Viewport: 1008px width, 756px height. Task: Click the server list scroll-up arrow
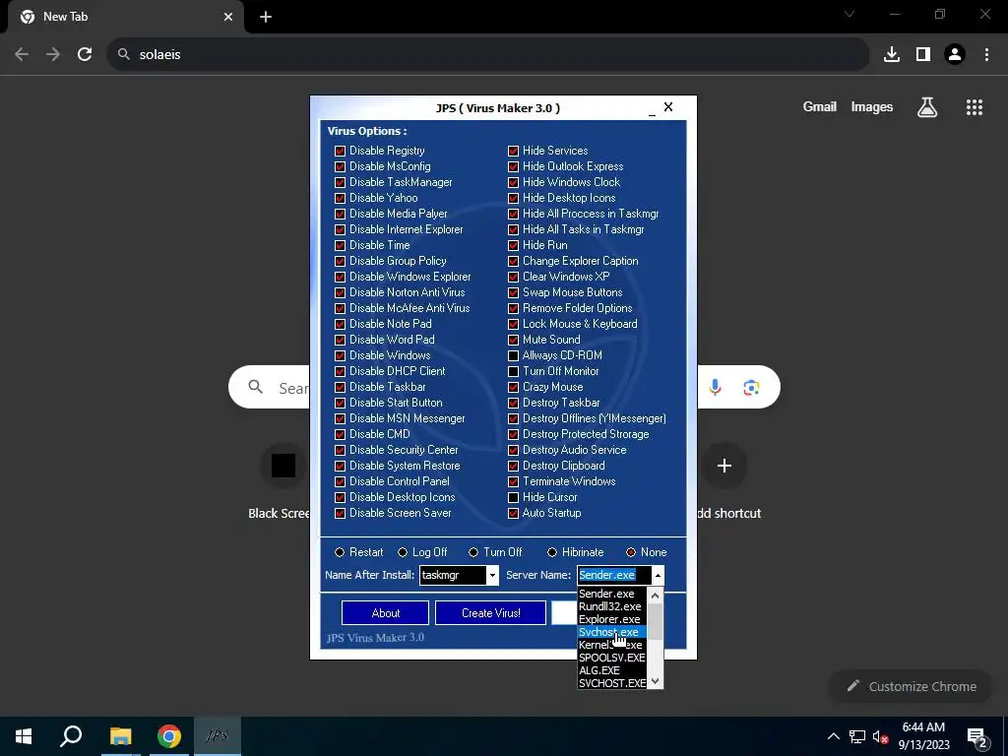pyautogui.click(x=655, y=596)
